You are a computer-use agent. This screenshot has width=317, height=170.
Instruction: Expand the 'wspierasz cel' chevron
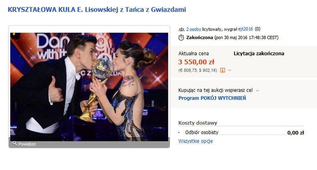(x=257, y=91)
